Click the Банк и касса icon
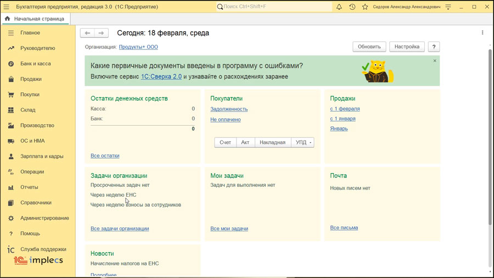The width and height of the screenshot is (494, 278). (x=11, y=64)
